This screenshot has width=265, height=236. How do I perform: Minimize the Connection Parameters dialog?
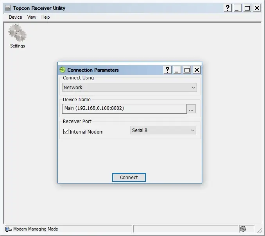[177, 70]
